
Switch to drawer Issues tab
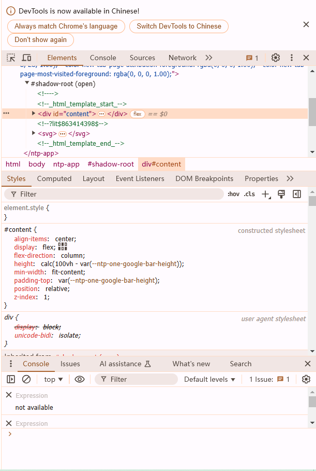pos(70,364)
